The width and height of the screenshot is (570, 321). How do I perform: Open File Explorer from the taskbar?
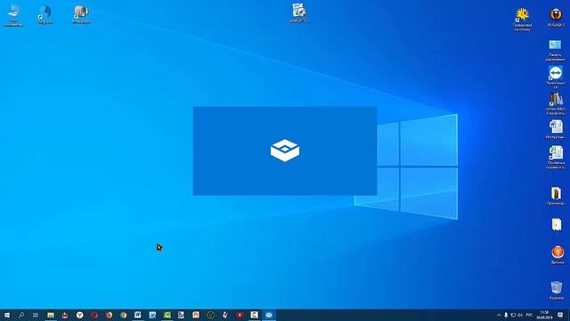51,315
